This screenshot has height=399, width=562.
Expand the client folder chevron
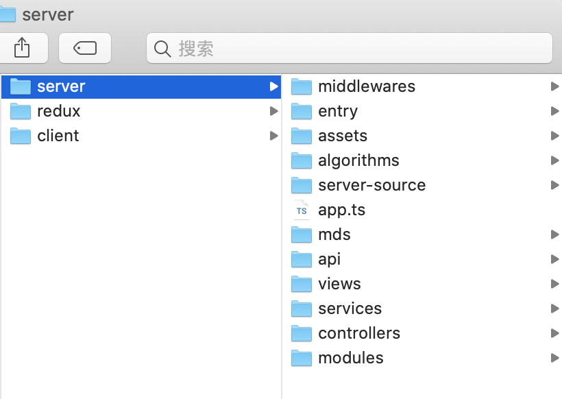(x=273, y=136)
